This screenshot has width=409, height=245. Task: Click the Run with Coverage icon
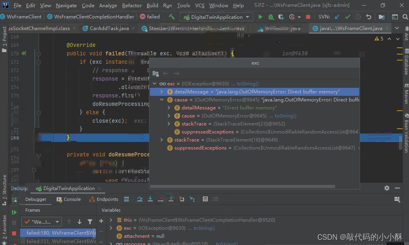[x=281, y=17]
